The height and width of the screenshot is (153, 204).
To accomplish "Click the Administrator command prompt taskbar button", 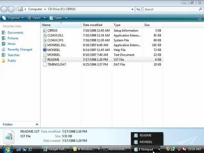I will point(116,149).
